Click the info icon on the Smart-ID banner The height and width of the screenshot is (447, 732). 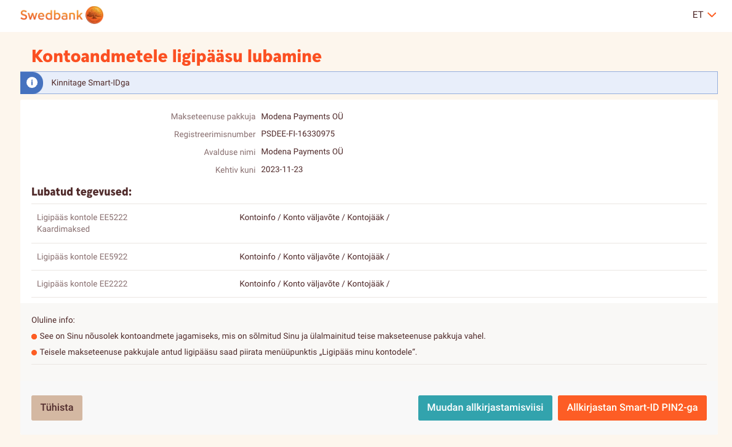[x=31, y=82]
